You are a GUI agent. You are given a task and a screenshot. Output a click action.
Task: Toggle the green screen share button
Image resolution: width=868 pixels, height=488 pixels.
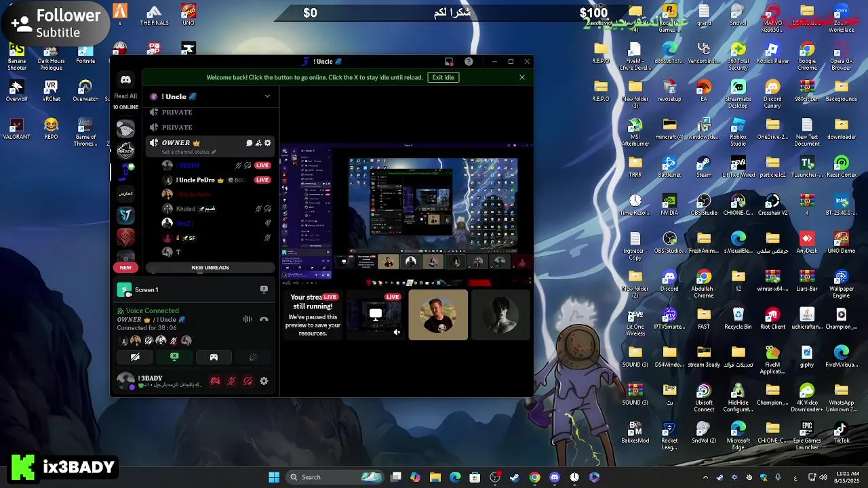click(x=174, y=357)
